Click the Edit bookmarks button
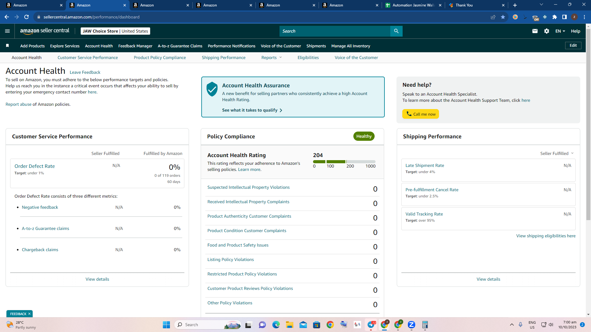Image resolution: width=591 pixels, height=332 pixels. [573, 45]
